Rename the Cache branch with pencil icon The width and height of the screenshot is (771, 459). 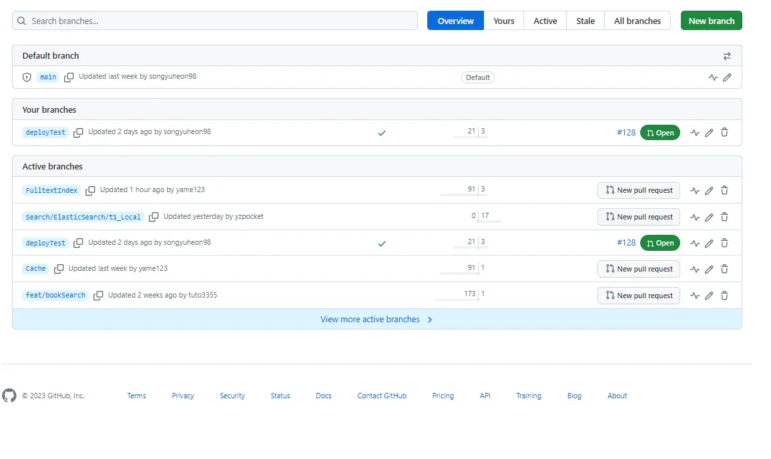pos(709,270)
